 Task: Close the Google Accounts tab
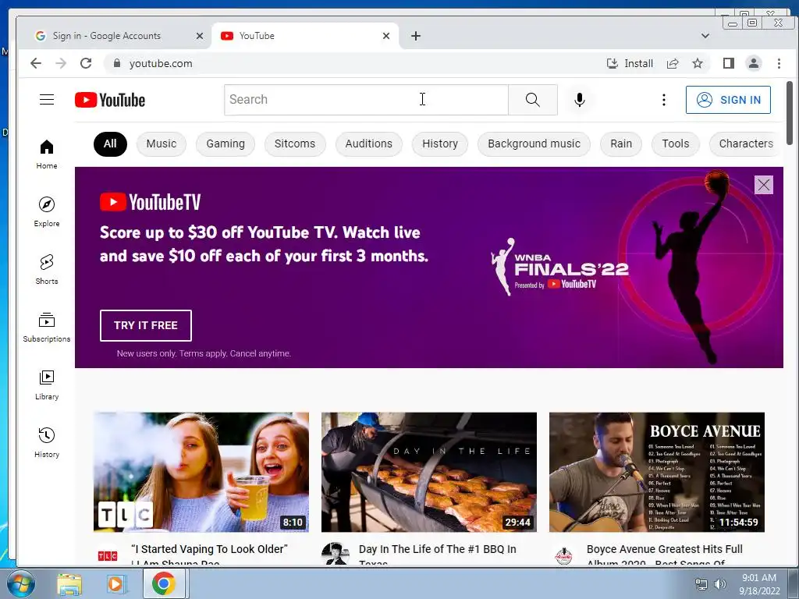coord(200,36)
